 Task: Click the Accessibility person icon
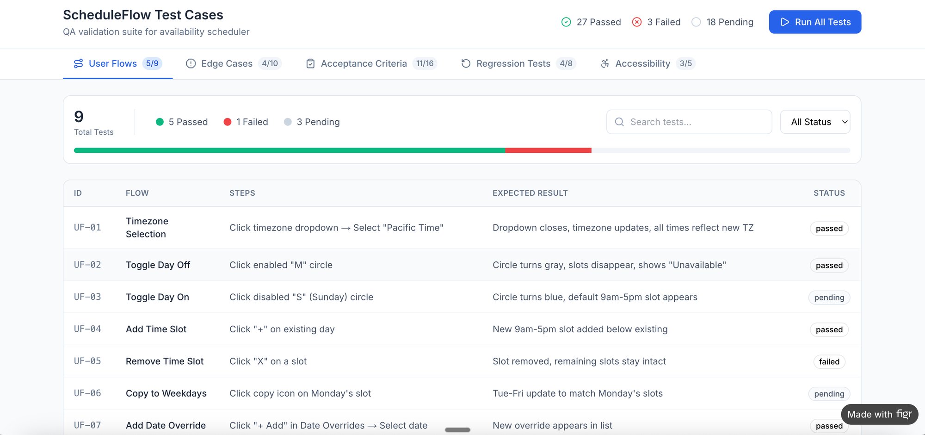pos(604,63)
